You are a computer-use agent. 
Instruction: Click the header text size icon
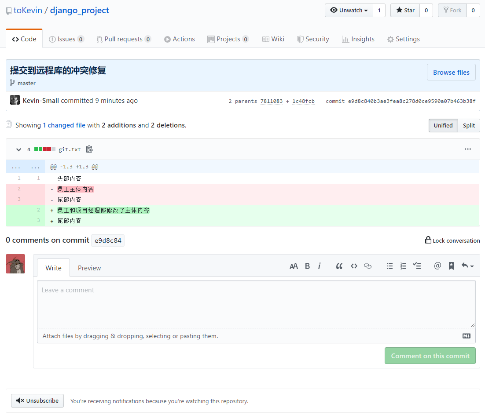click(x=294, y=266)
